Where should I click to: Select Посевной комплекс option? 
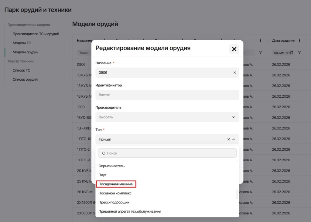click(115, 193)
